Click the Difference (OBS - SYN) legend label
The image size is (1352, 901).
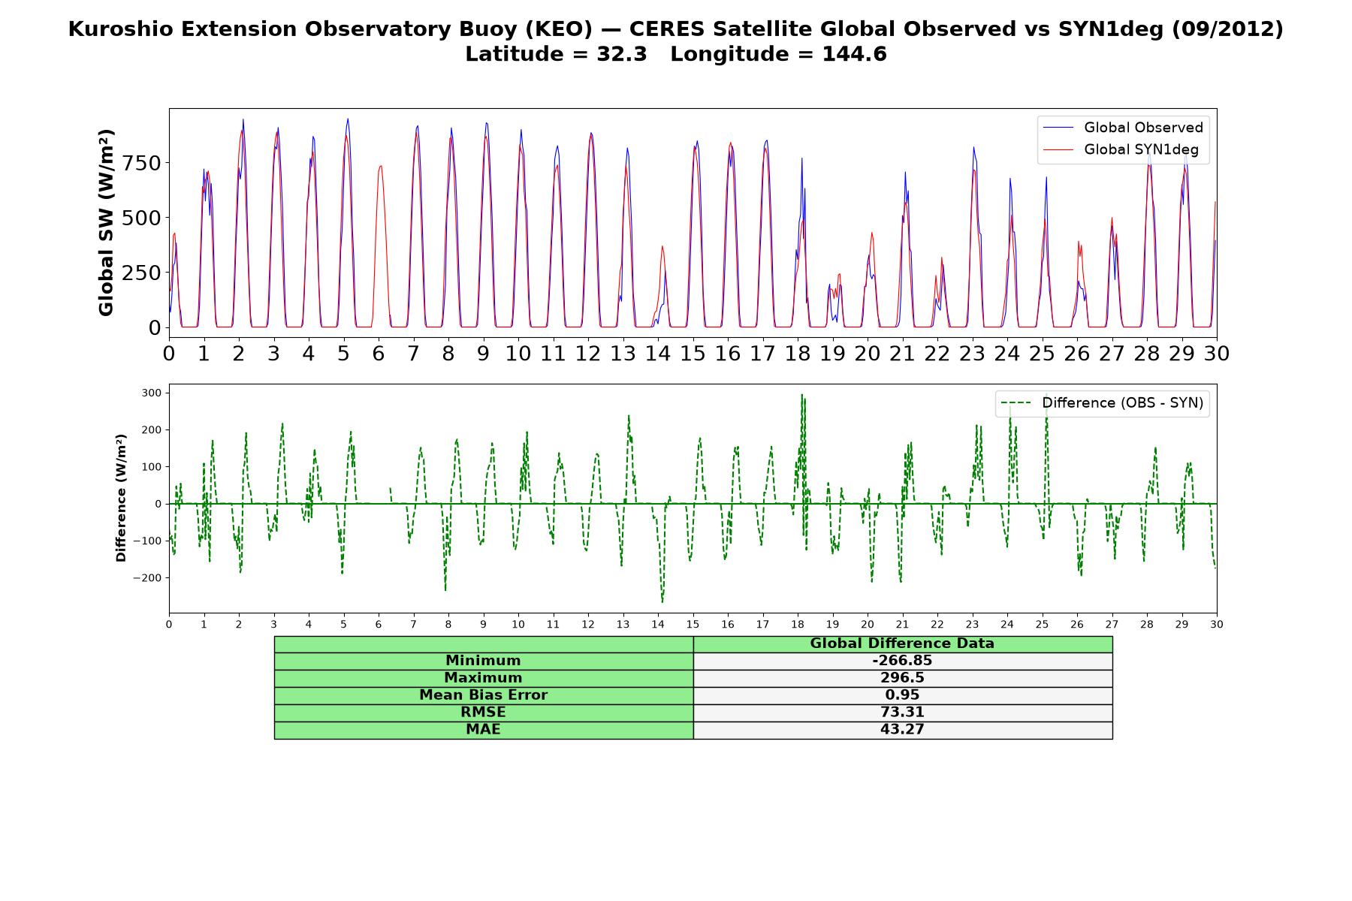(1122, 403)
